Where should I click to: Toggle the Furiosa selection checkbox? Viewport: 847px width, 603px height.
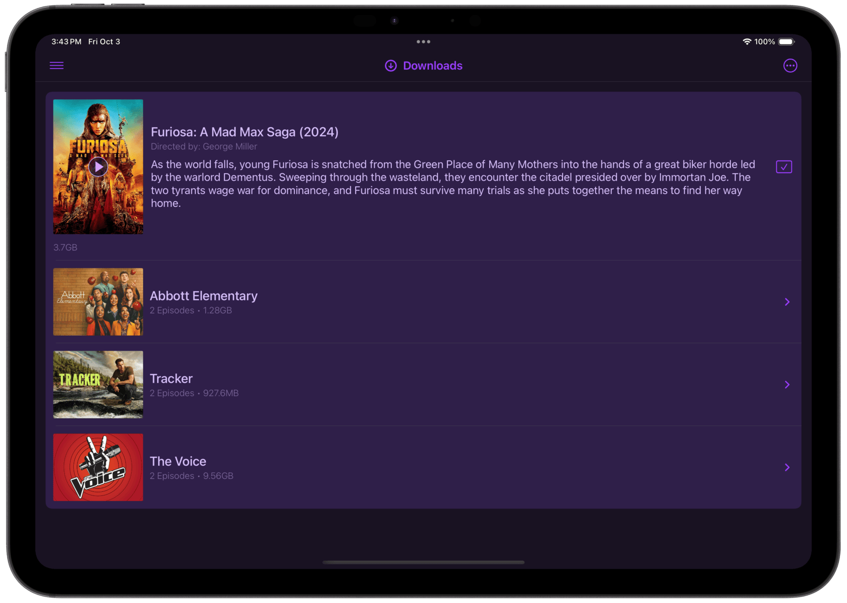click(783, 167)
